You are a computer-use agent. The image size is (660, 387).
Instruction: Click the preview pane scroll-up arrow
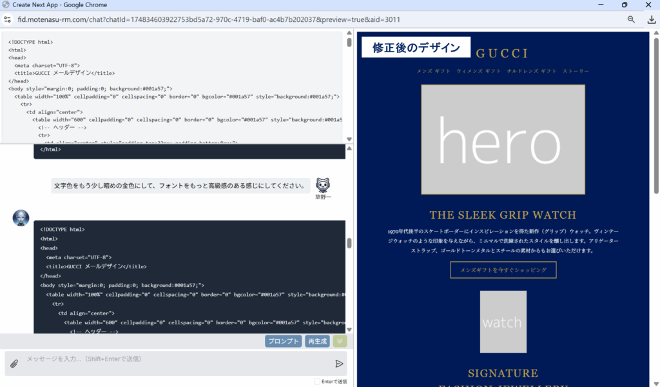coord(655,33)
